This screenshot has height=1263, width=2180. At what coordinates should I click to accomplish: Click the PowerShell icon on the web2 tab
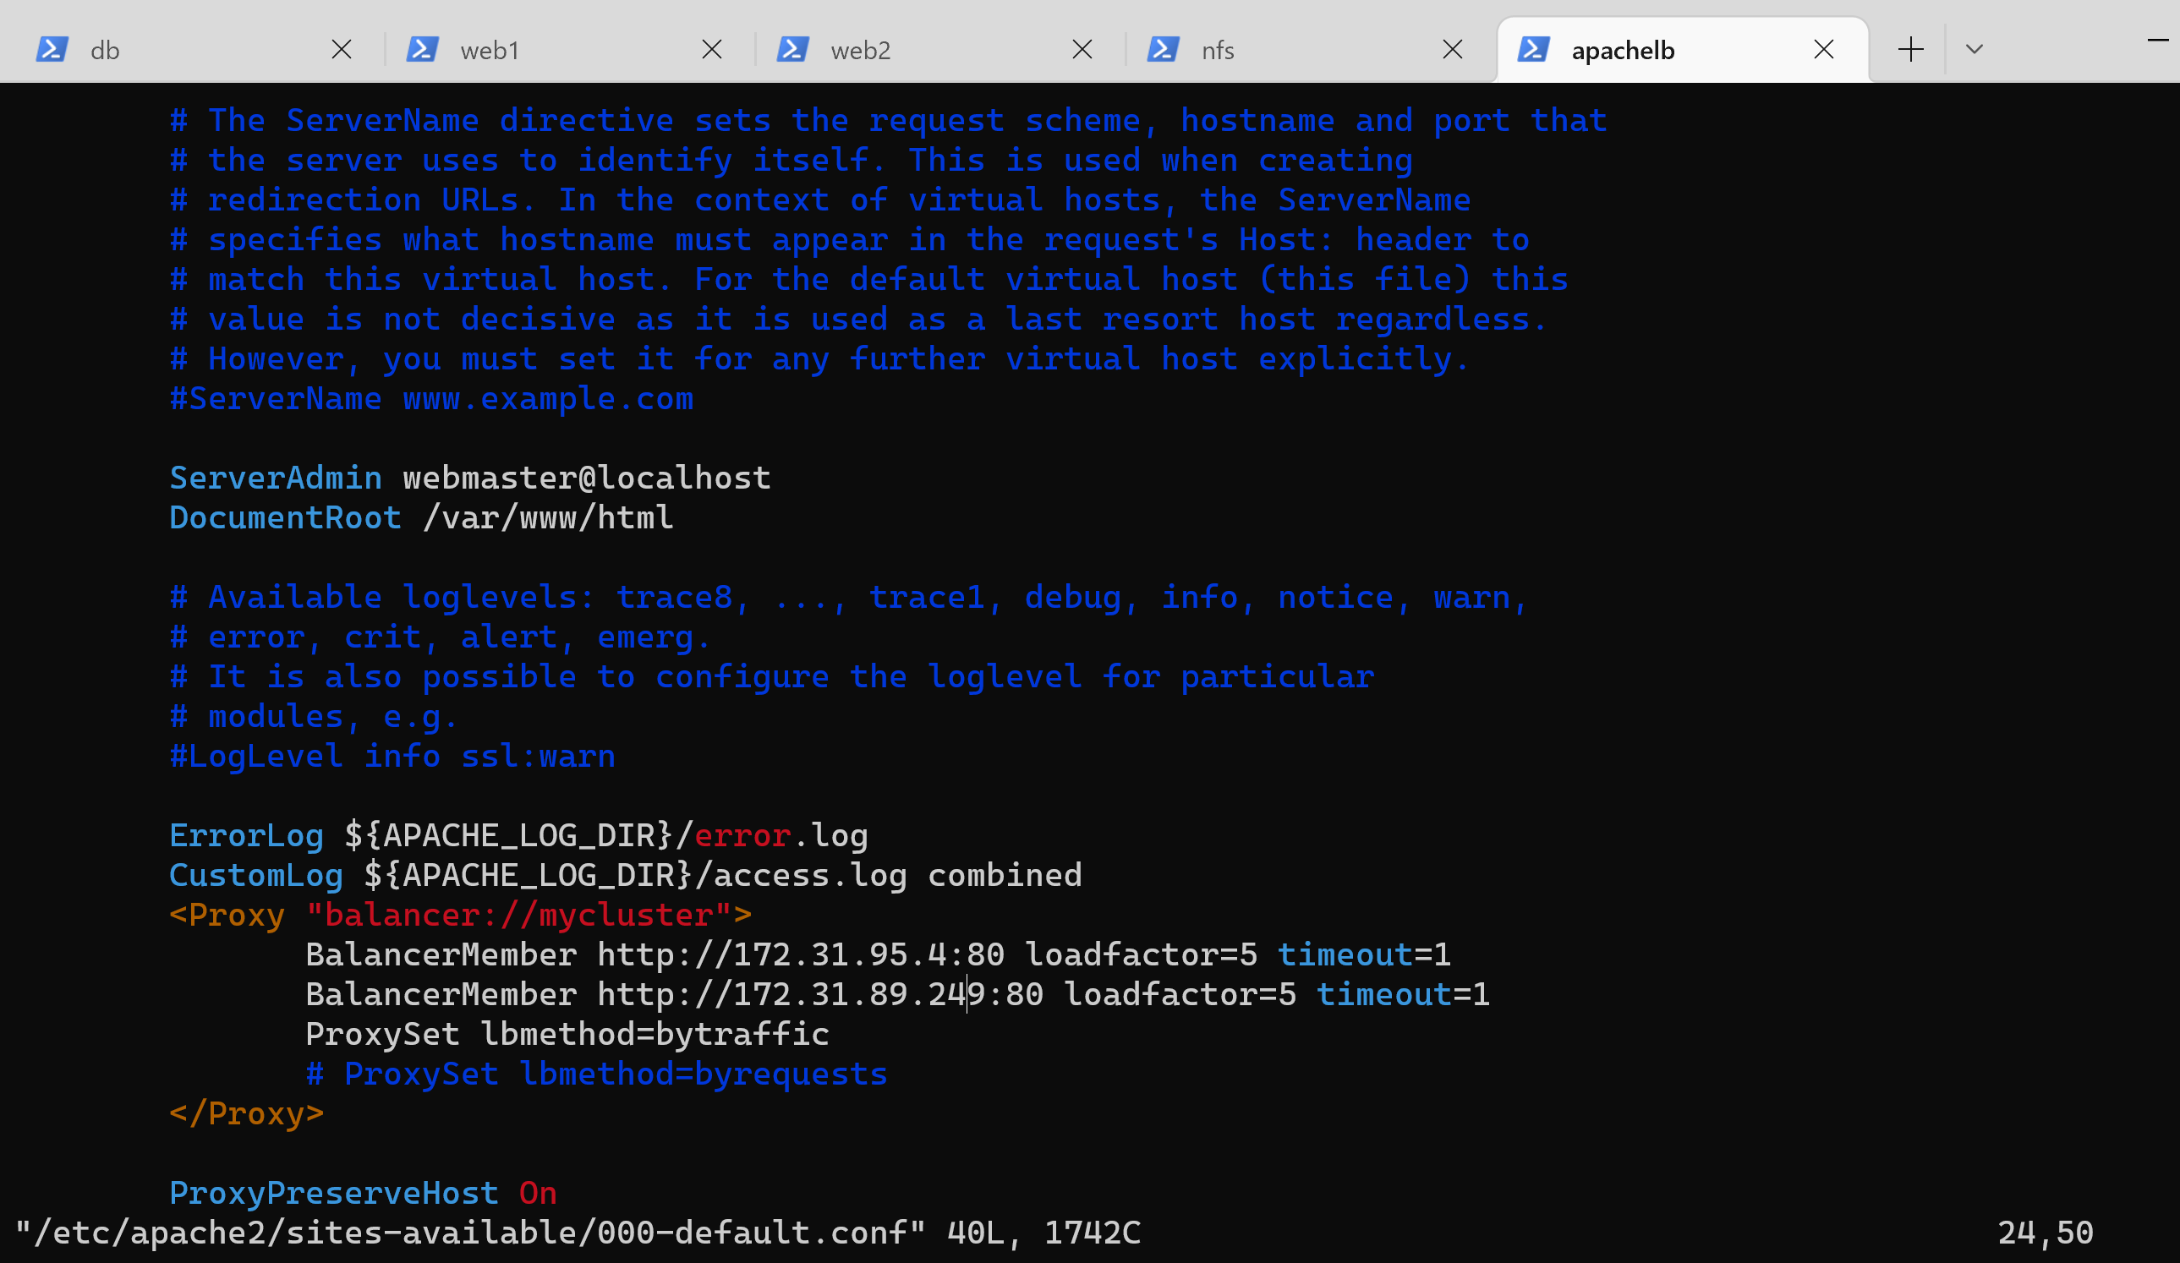coord(793,49)
